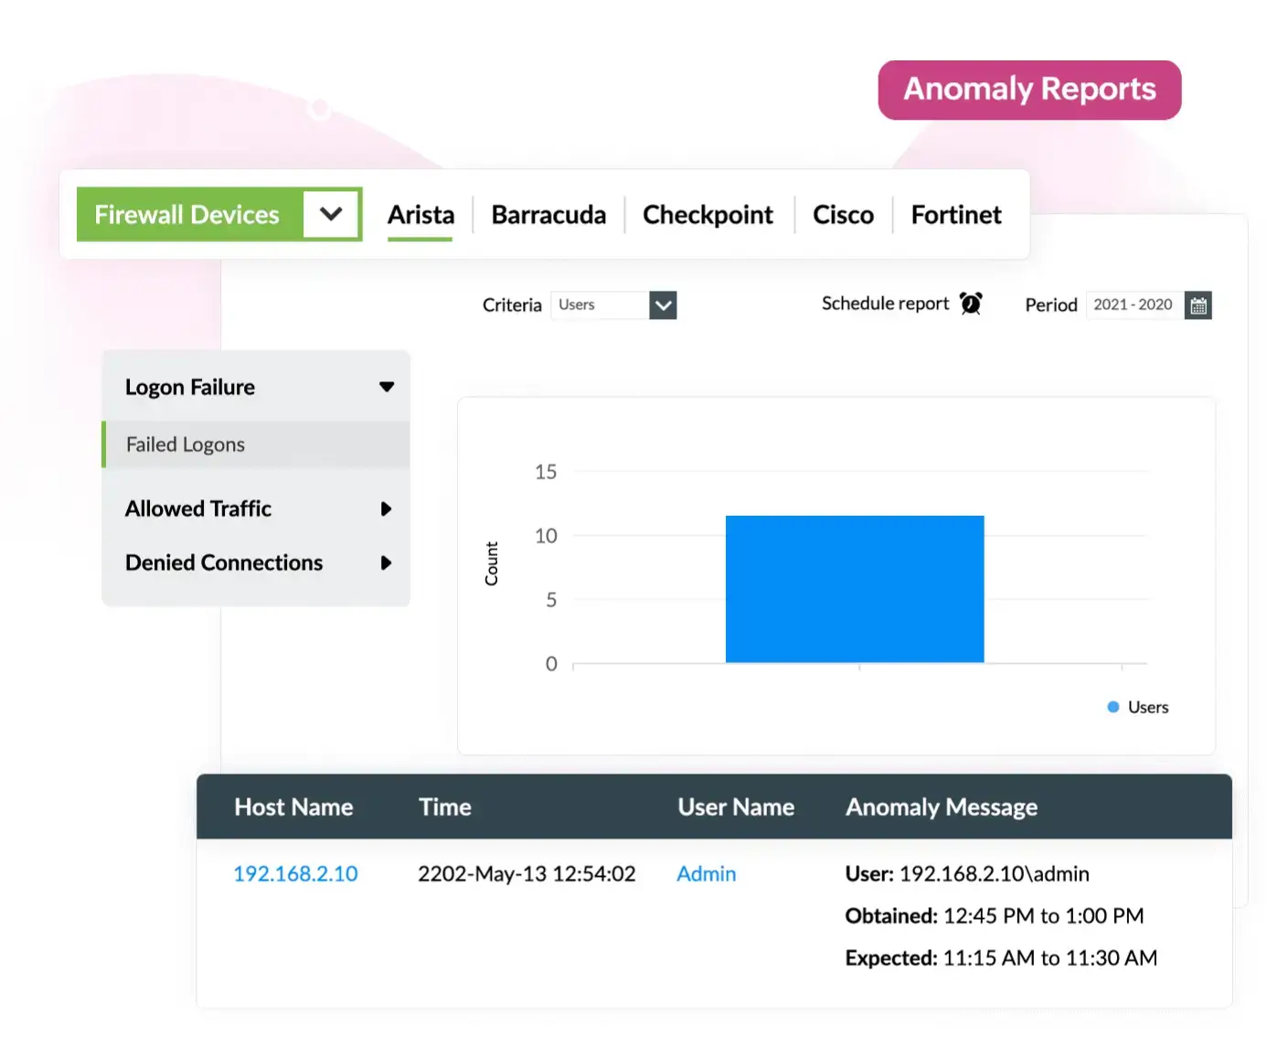Click the 2202-May-13 12:54:02 time cell
This screenshot has height=1057, width=1267.
point(527,874)
